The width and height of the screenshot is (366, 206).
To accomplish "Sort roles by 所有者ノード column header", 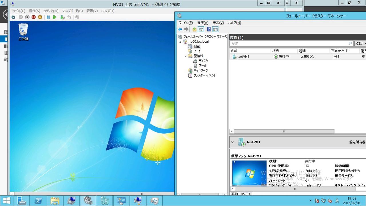I will pyautogui.click(x=345, y=51).
